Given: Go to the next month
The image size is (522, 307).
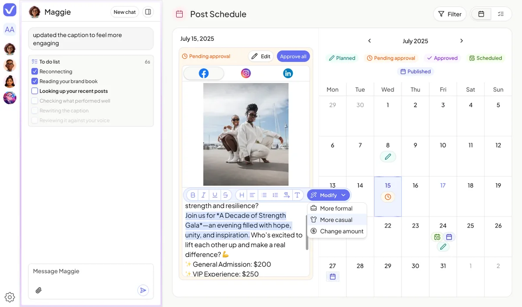Looking at the screenshot, I should tap(462, 41).
